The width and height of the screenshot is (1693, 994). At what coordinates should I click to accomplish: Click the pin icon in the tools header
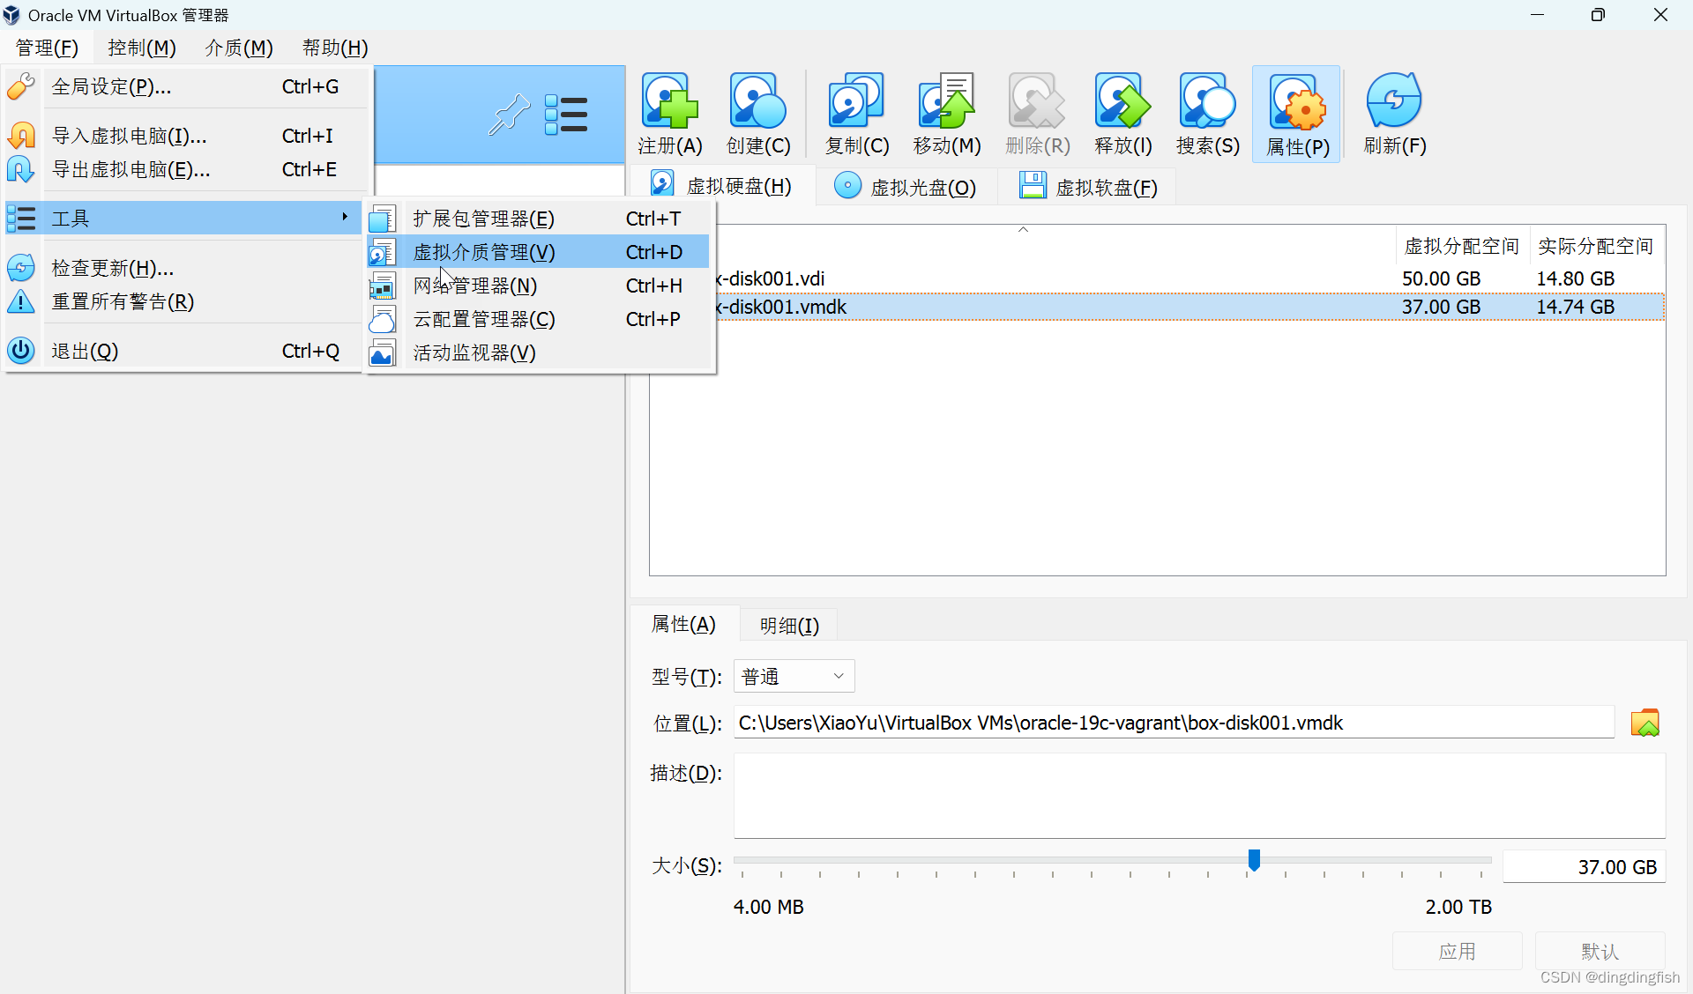510,115
